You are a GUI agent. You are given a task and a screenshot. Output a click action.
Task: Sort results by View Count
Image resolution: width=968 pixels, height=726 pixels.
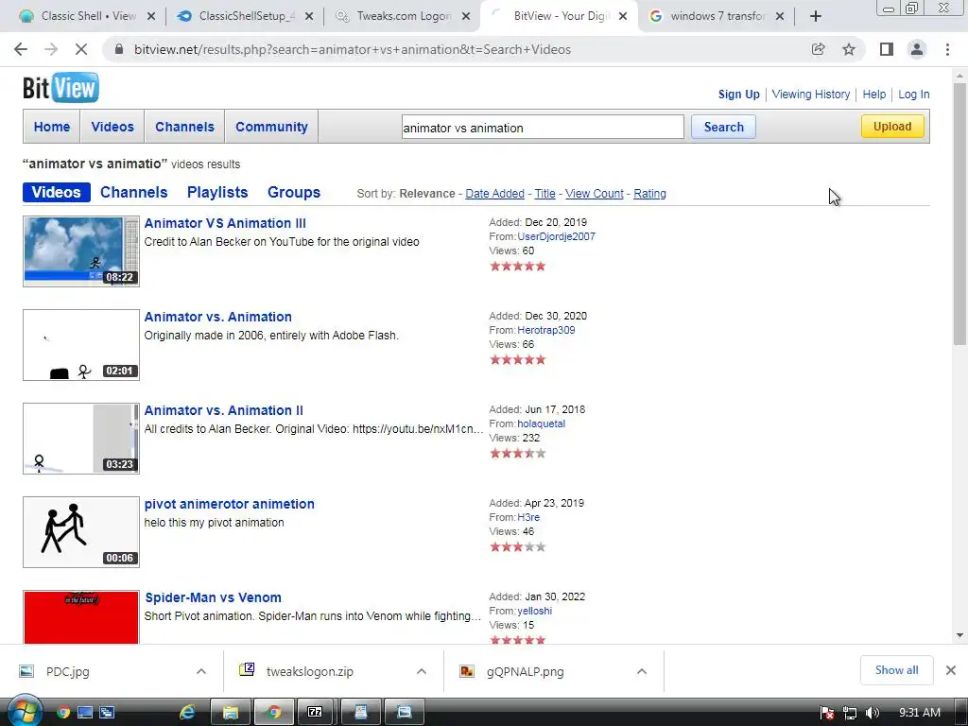594,193
